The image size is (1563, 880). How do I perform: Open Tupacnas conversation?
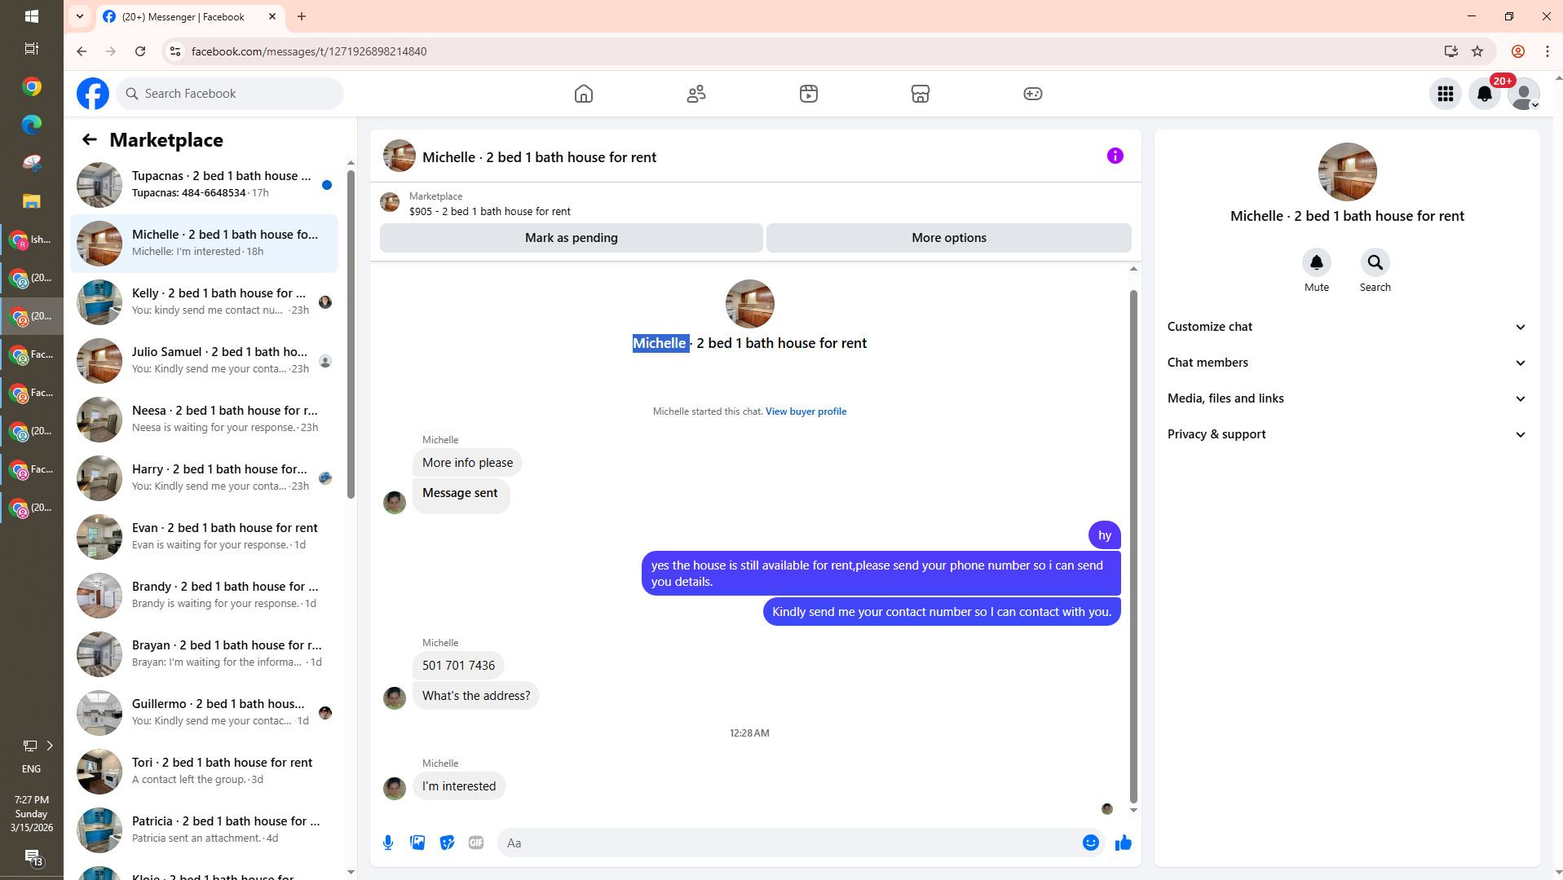(204, 185)
